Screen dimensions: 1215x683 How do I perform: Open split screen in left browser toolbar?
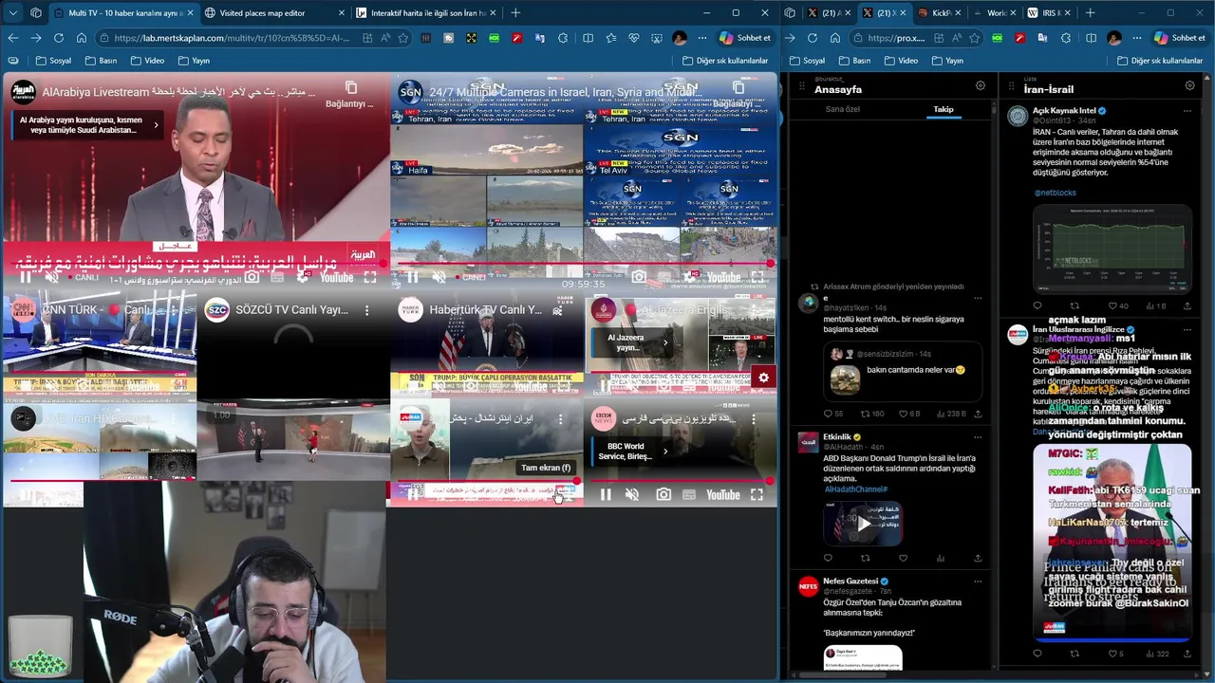[588, 38]
